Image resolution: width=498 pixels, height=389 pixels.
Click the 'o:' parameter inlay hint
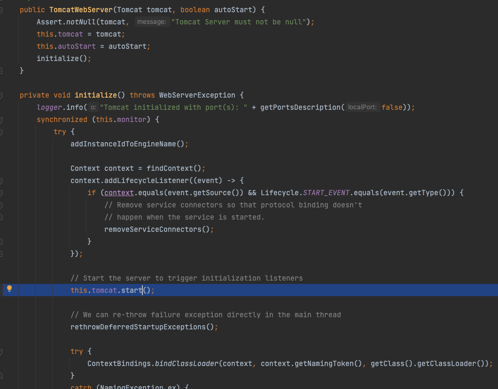93,107
